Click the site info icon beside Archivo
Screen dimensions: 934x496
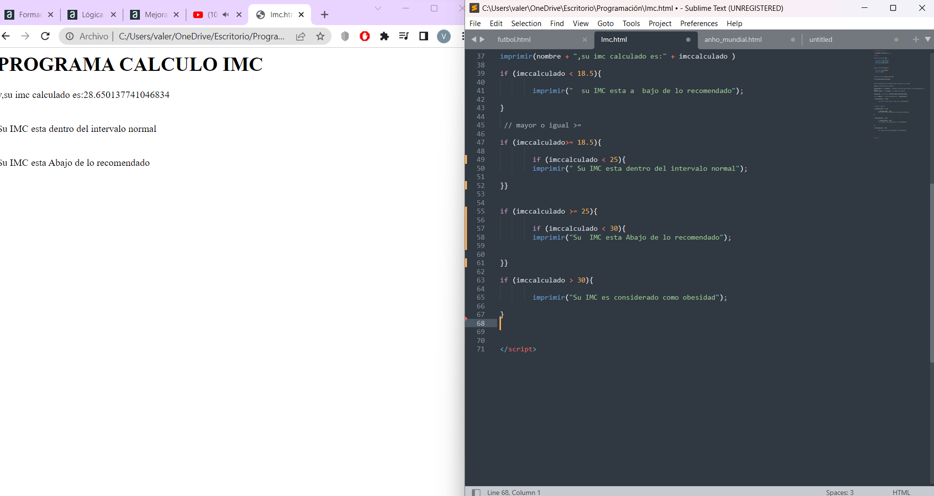point(70,36)
